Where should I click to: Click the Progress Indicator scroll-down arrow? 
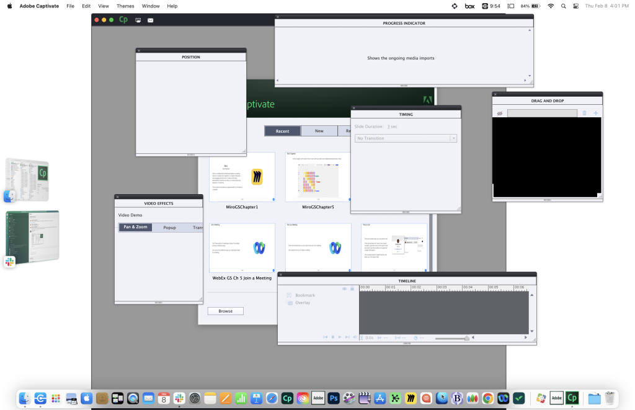point(530,76)
